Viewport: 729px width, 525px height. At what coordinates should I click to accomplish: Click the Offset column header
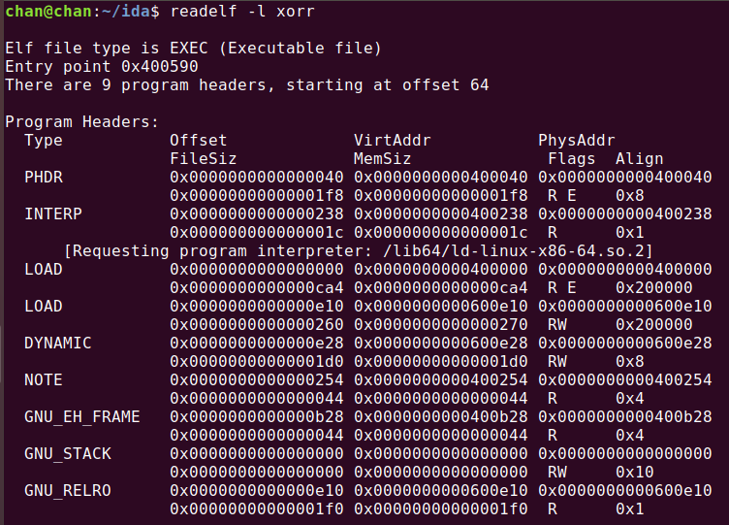tap(199, 140)
